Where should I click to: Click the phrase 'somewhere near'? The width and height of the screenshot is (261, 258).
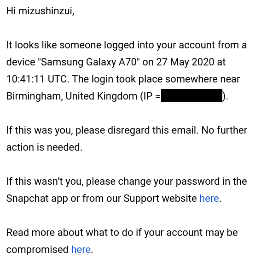(x=203, y=79)
